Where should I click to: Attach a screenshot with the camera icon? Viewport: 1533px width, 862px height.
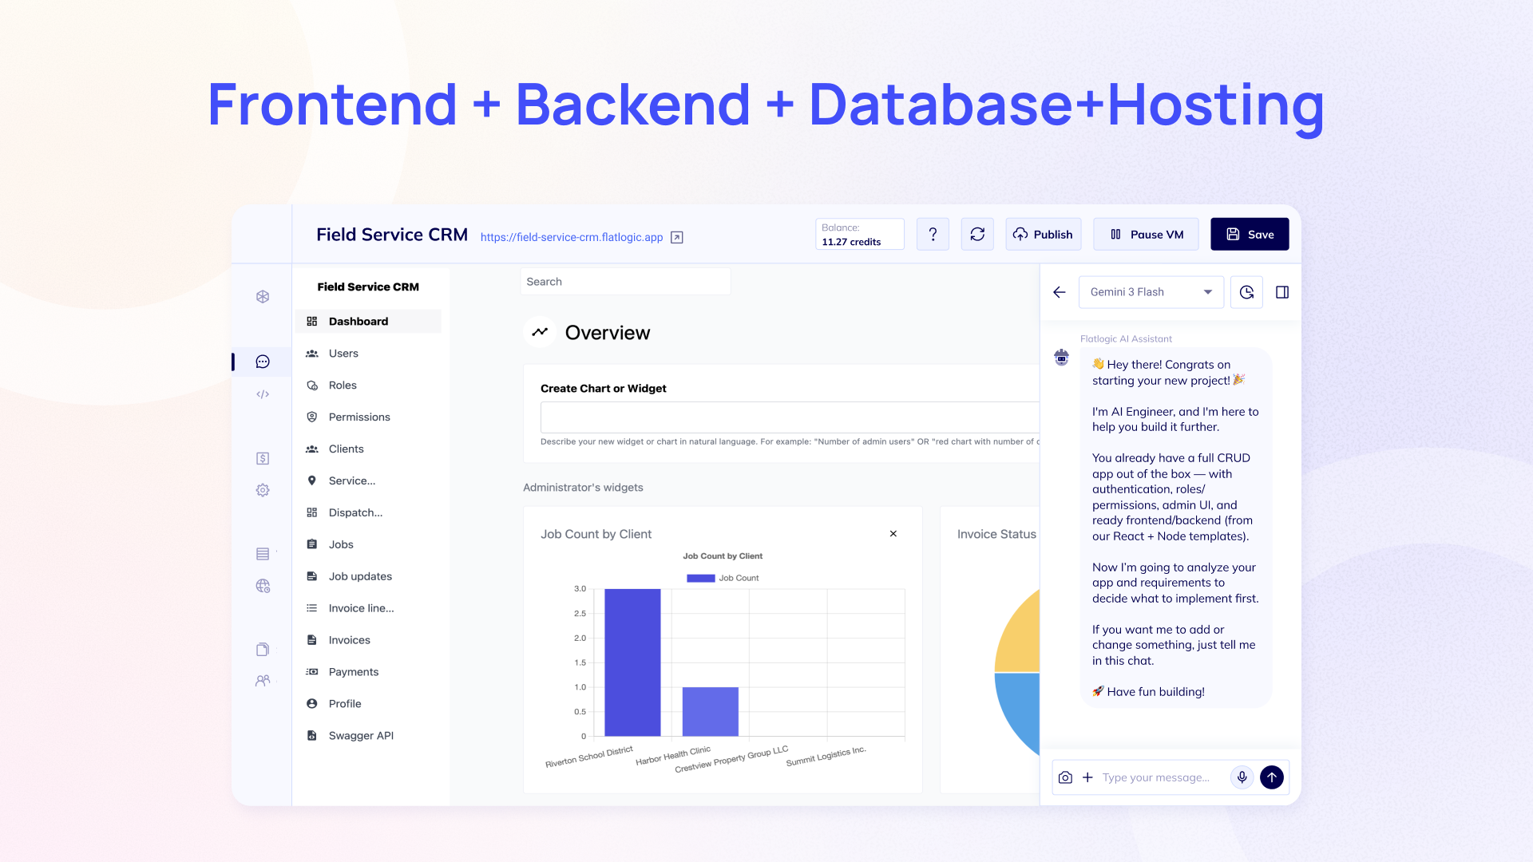tap(1065, 777)
